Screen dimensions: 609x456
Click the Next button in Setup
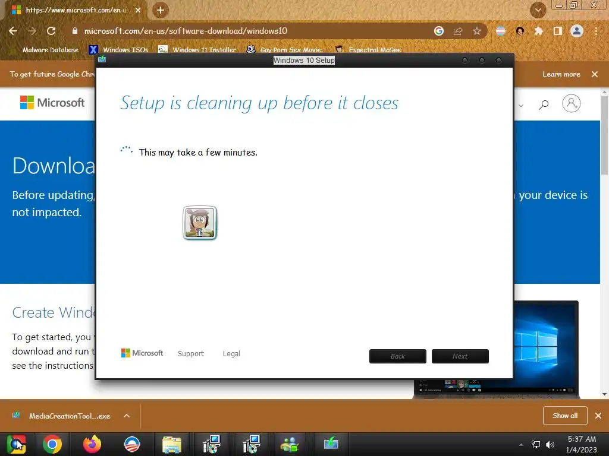pos(460,356)
